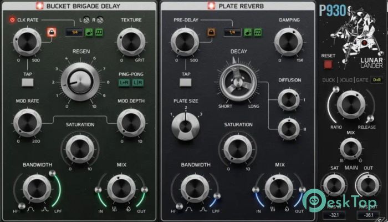Select triplet note icon in delay section
This screenshot has height=222, width=388.
coord(99,32)
